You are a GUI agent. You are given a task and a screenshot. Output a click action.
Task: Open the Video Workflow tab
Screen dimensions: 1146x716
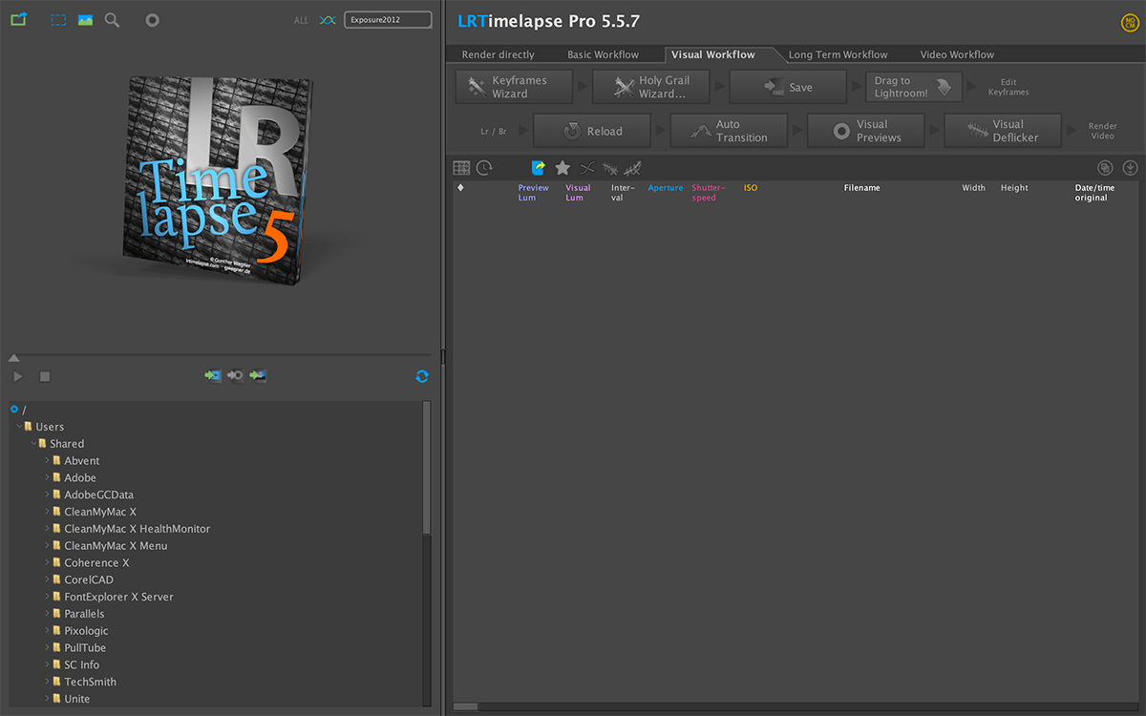tap(957, 54)
